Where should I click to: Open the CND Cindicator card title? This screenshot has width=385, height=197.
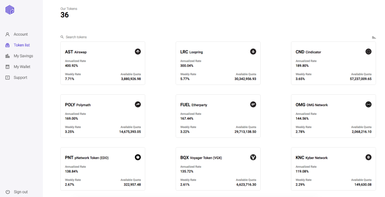point(308,52)
